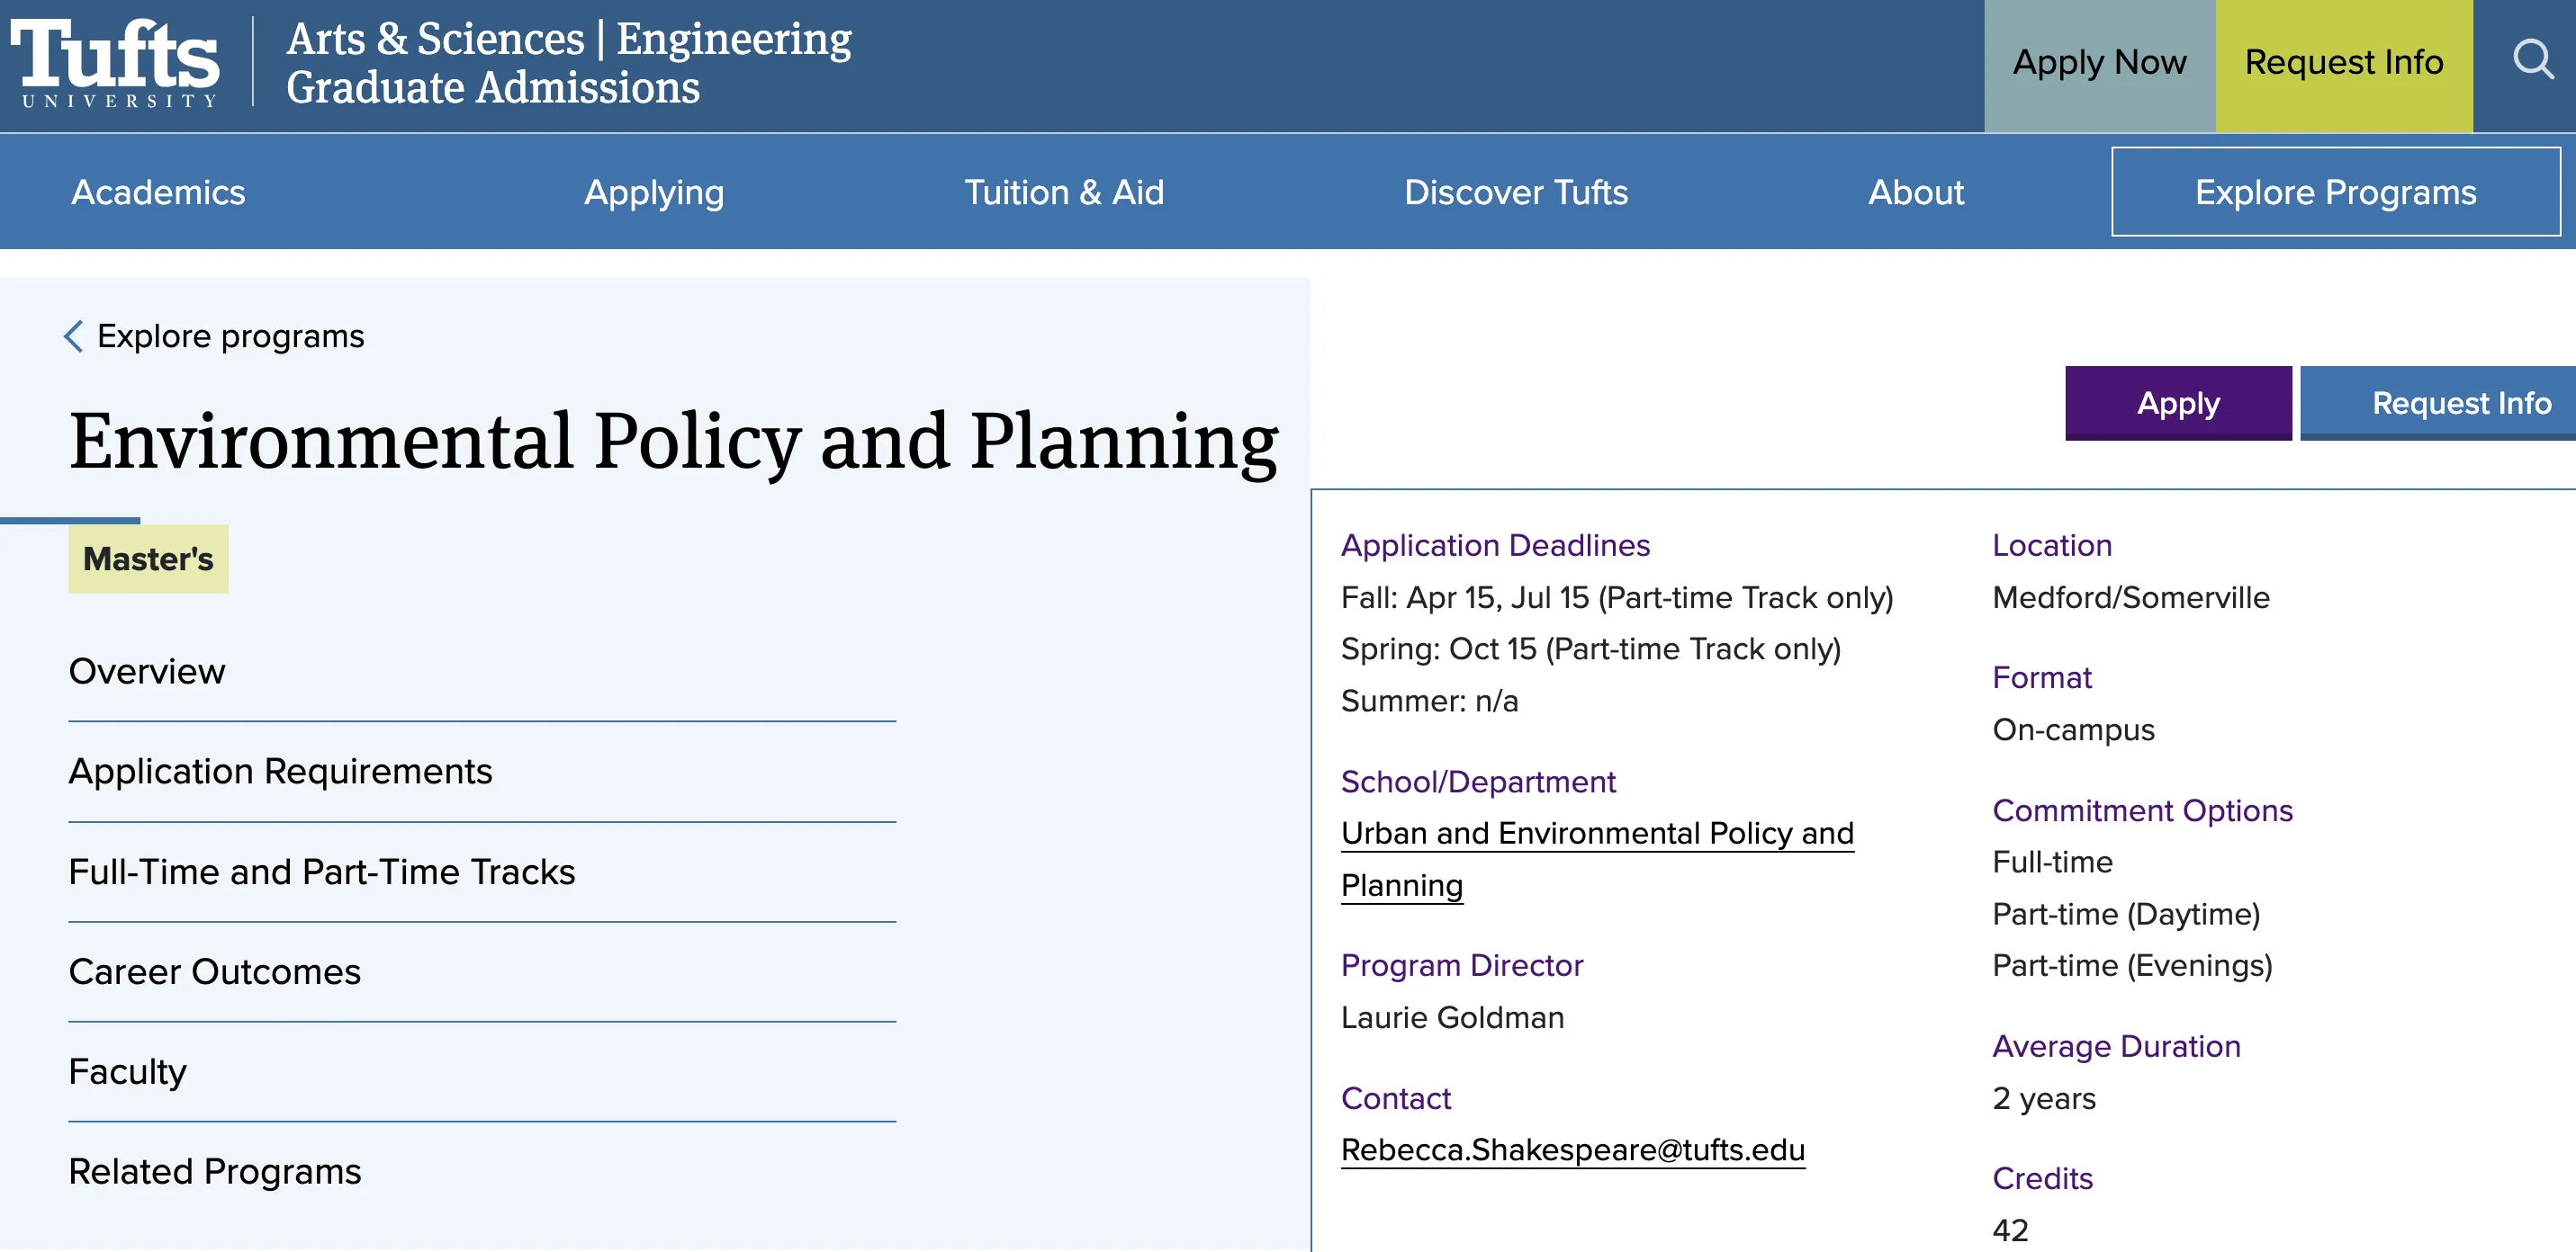
Task: Jump to the Overview section
Action: point(147,672)
